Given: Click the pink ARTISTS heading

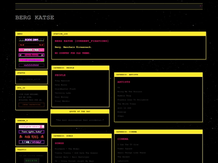Looking at the screenshot, I should (124, 82).
